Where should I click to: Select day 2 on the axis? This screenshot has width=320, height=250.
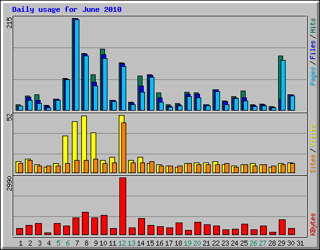pos(30,243)
